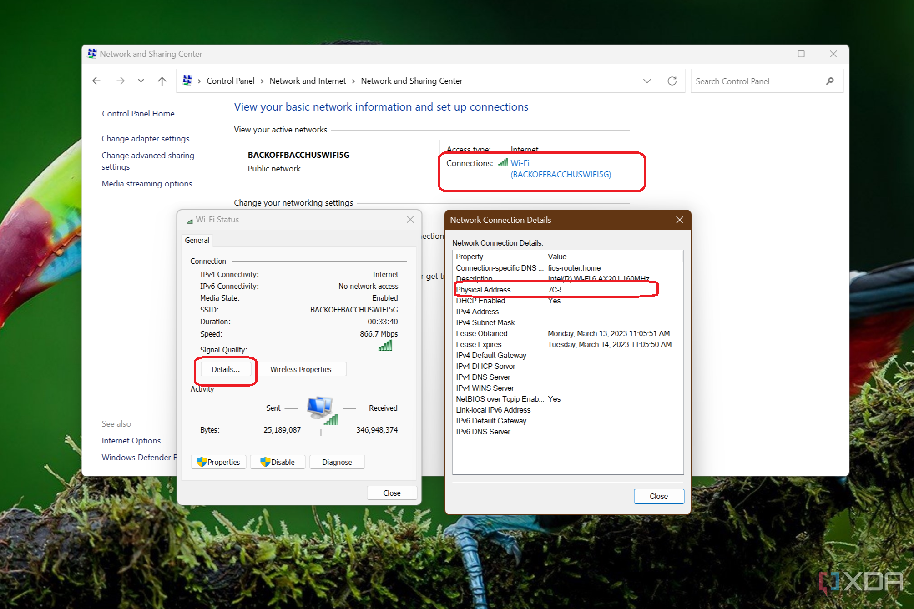The image size is (914, 609).
Task: Click the Change advanced sharing settings link
Action: (x=146, y=161)
